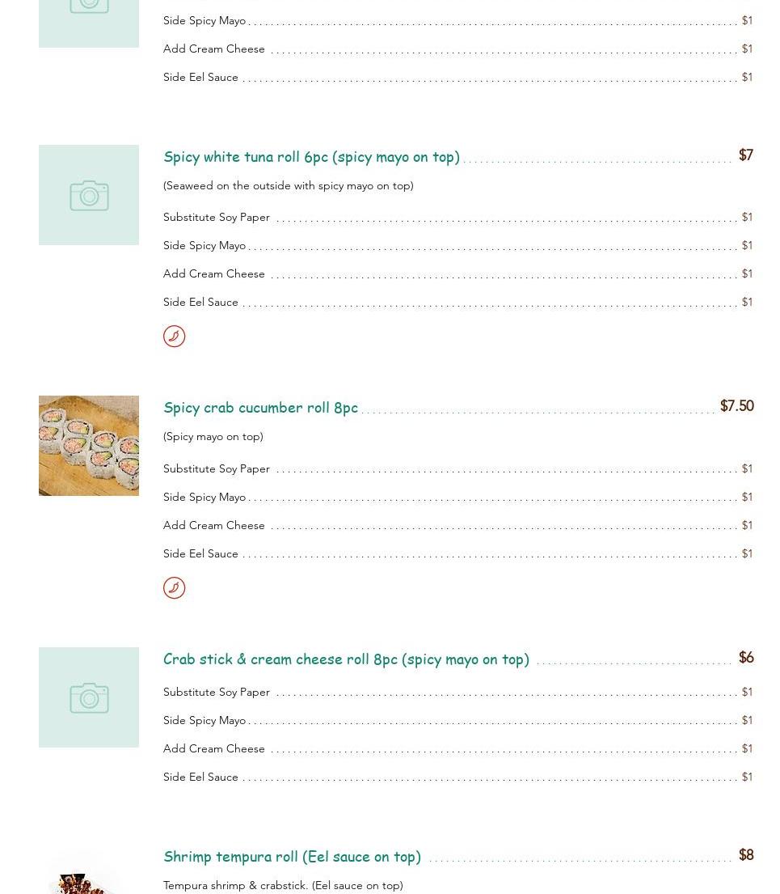
Task: Open the Shrimp tempura roll title
Action: point(292,856)
